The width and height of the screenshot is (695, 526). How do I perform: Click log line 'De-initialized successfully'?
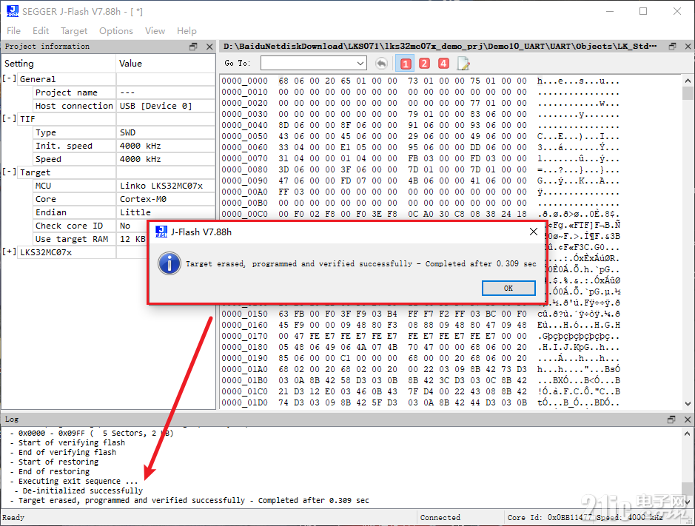point(82,490)
